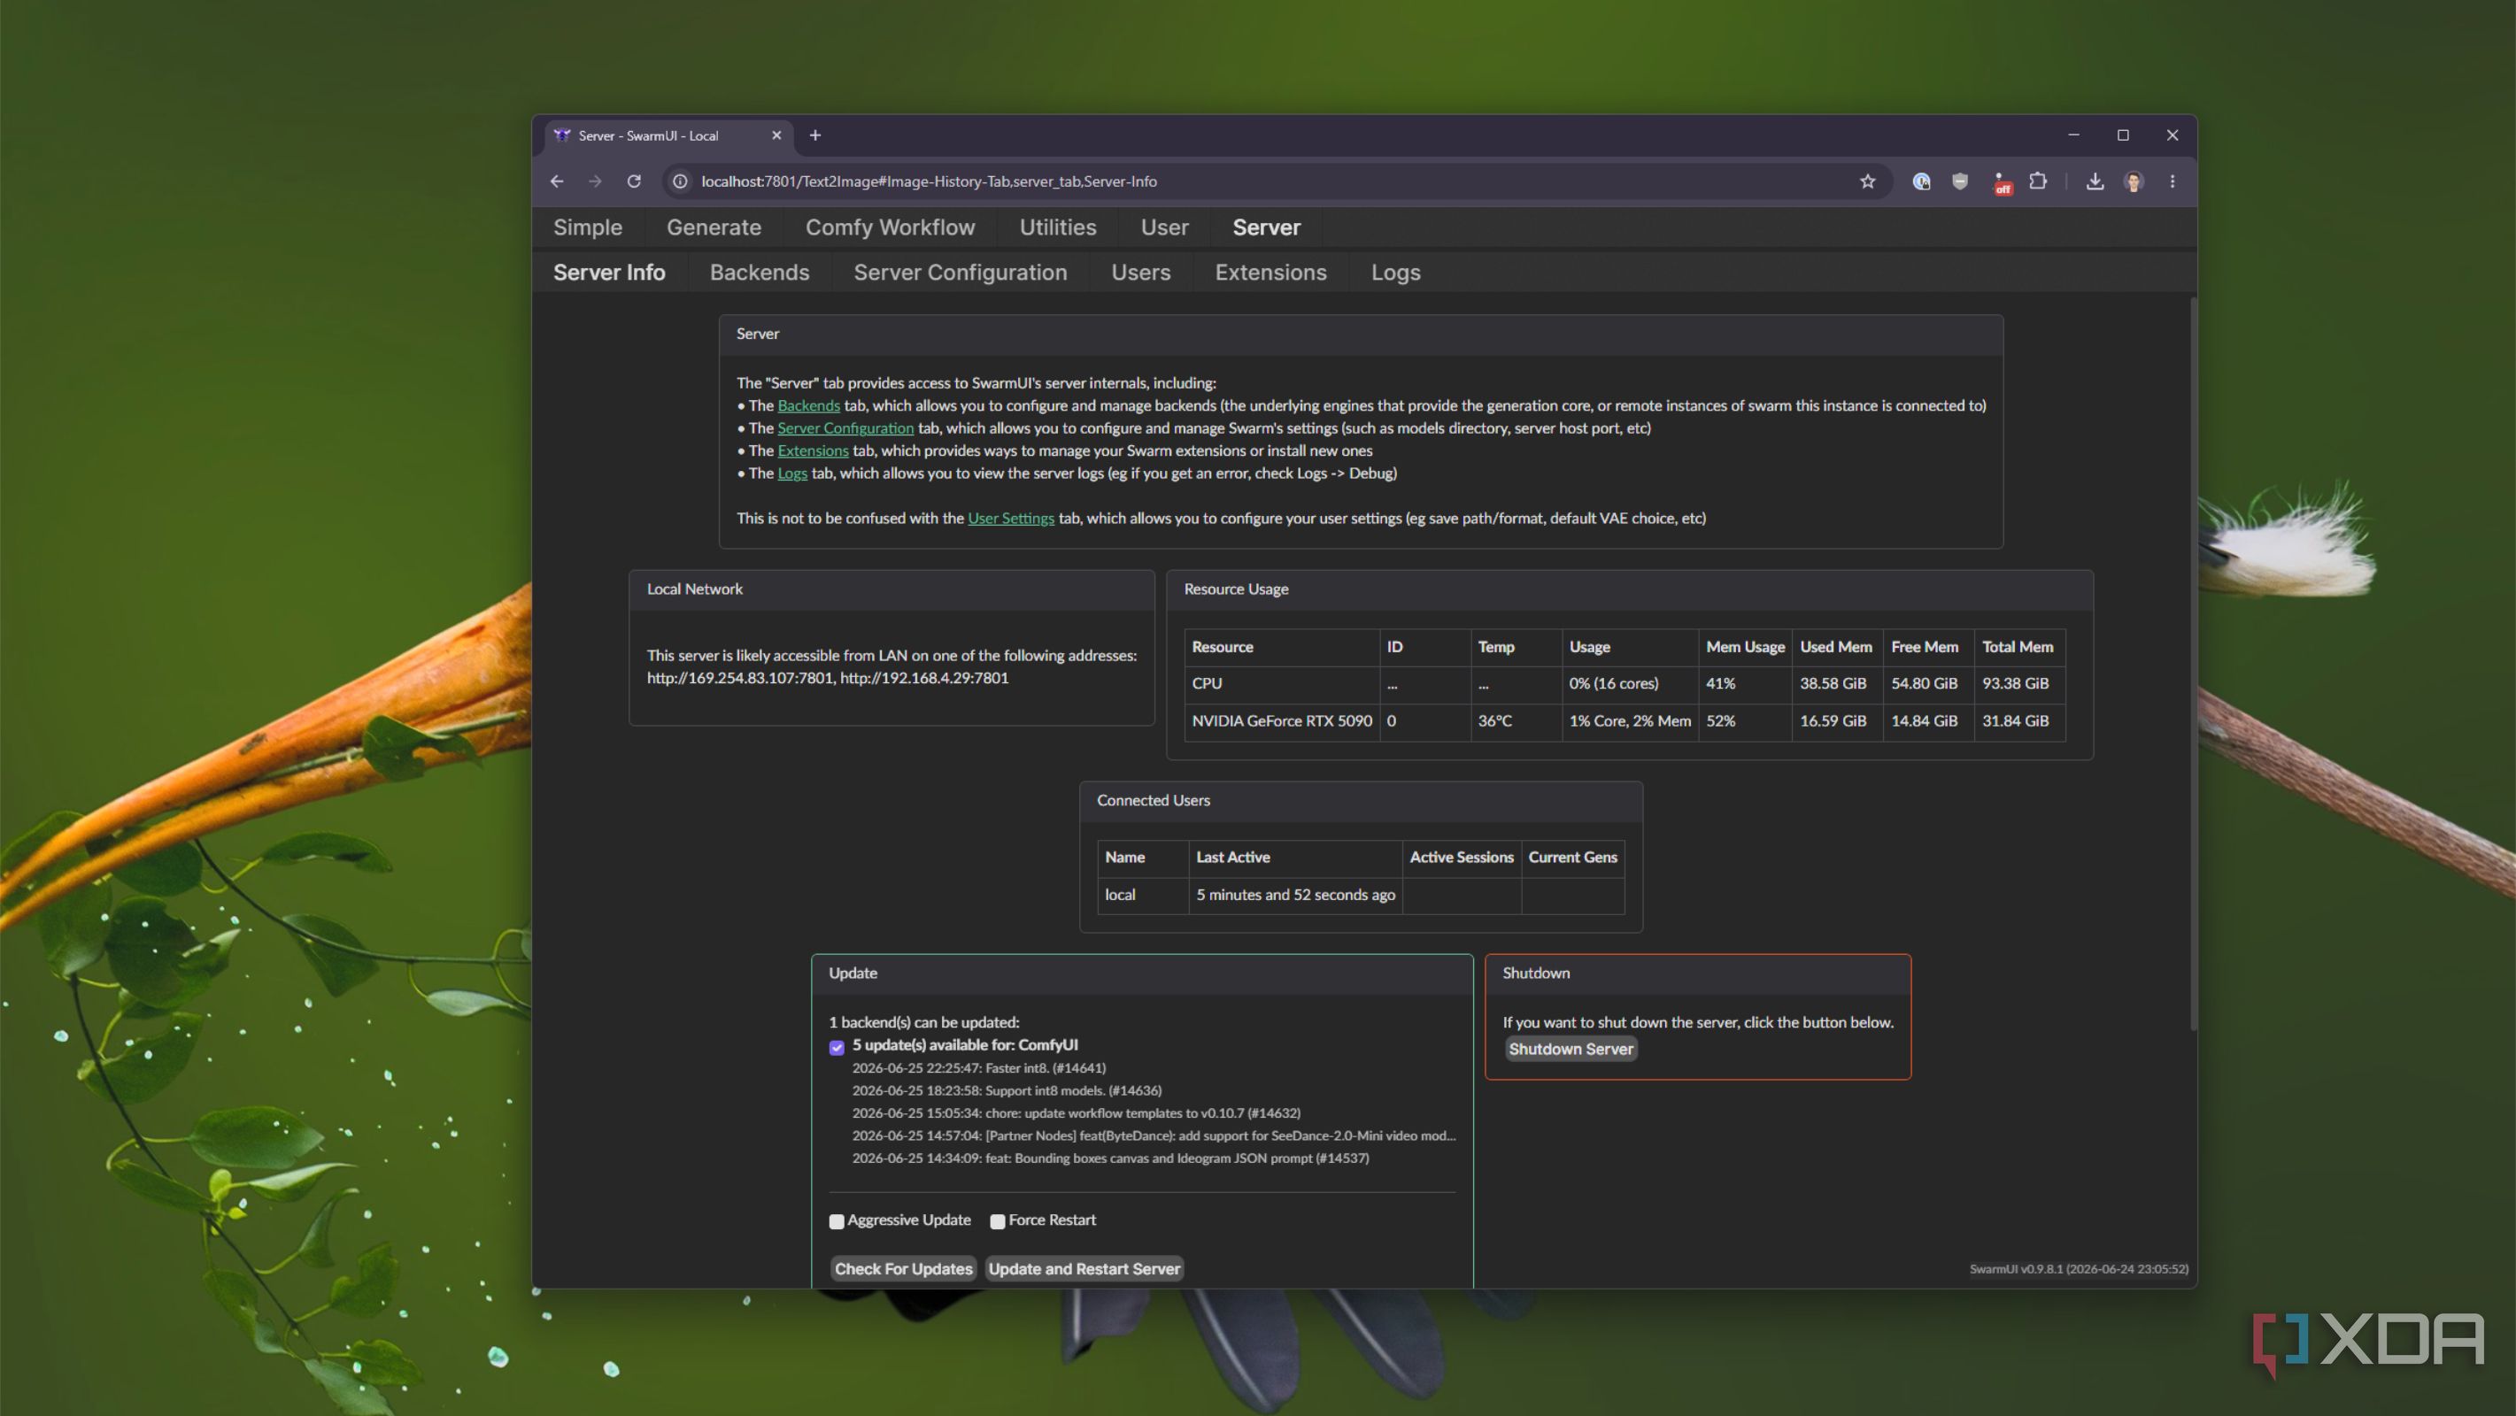
Task: Click the first blue circular extension icon
Action: (x=1921, y=181)
